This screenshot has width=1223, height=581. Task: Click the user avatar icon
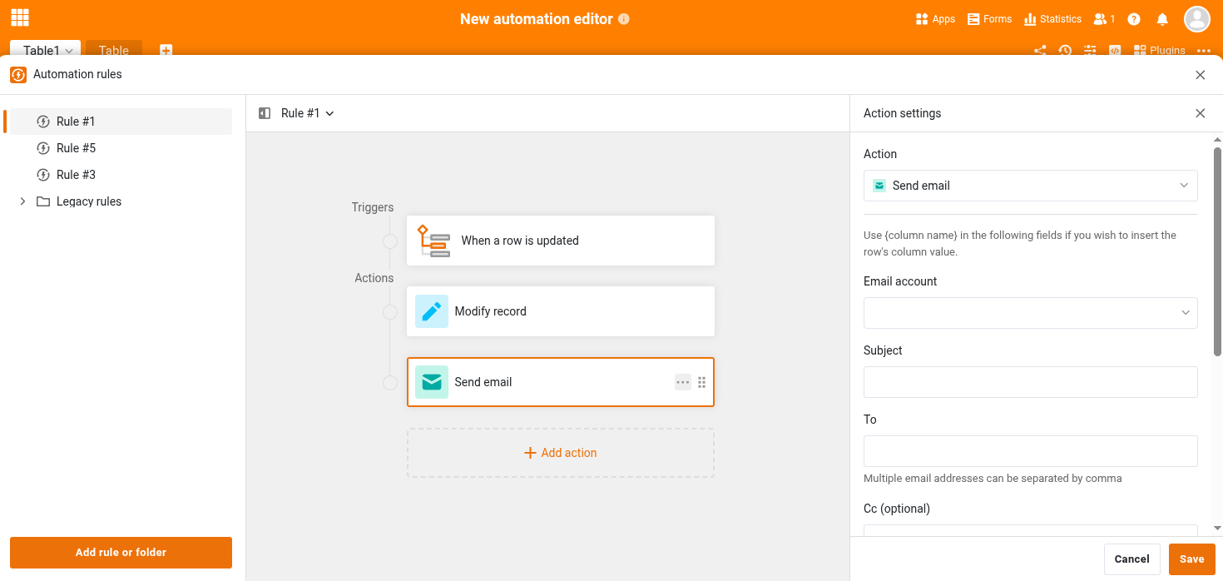tap(1196, 19)
